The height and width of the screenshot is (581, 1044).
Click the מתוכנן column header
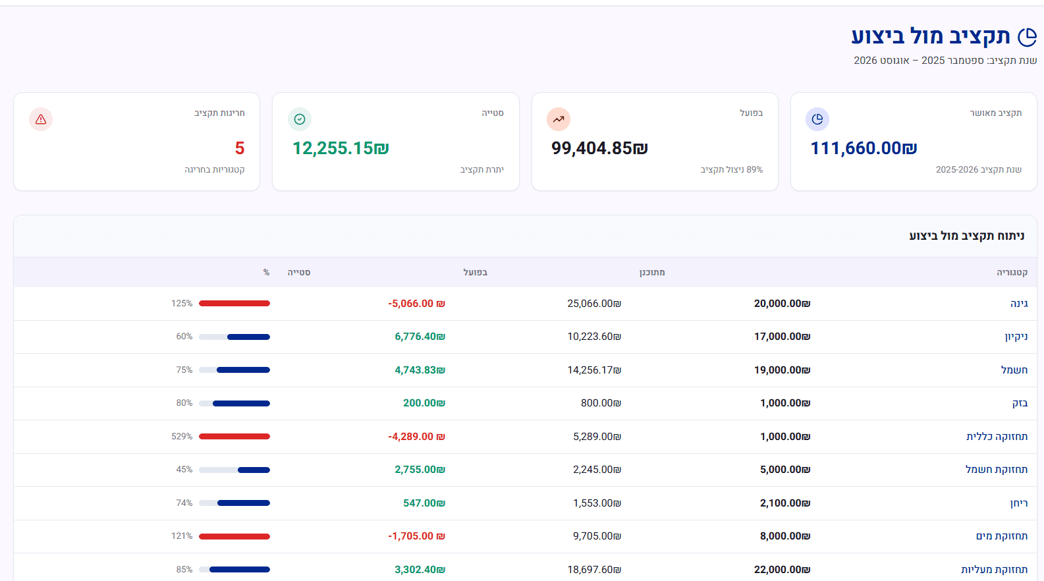652,273
